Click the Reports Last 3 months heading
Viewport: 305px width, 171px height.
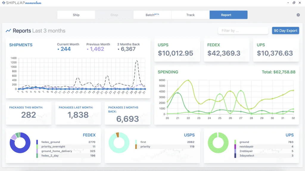39,31
